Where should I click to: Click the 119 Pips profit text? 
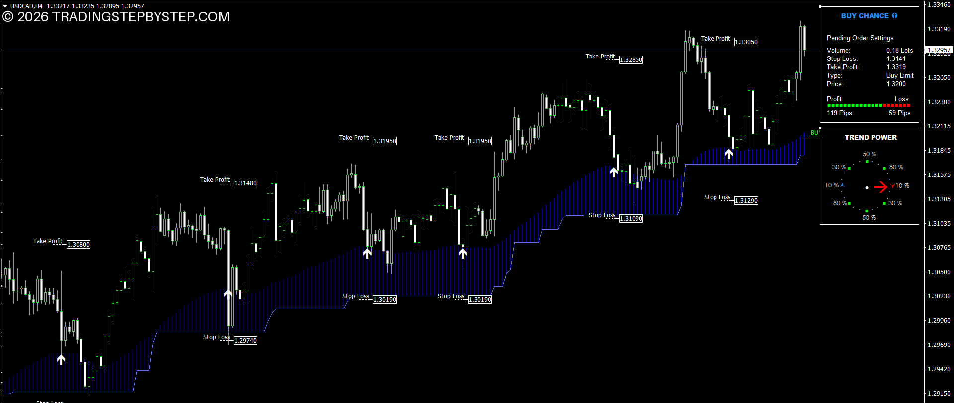coord(839,113)
